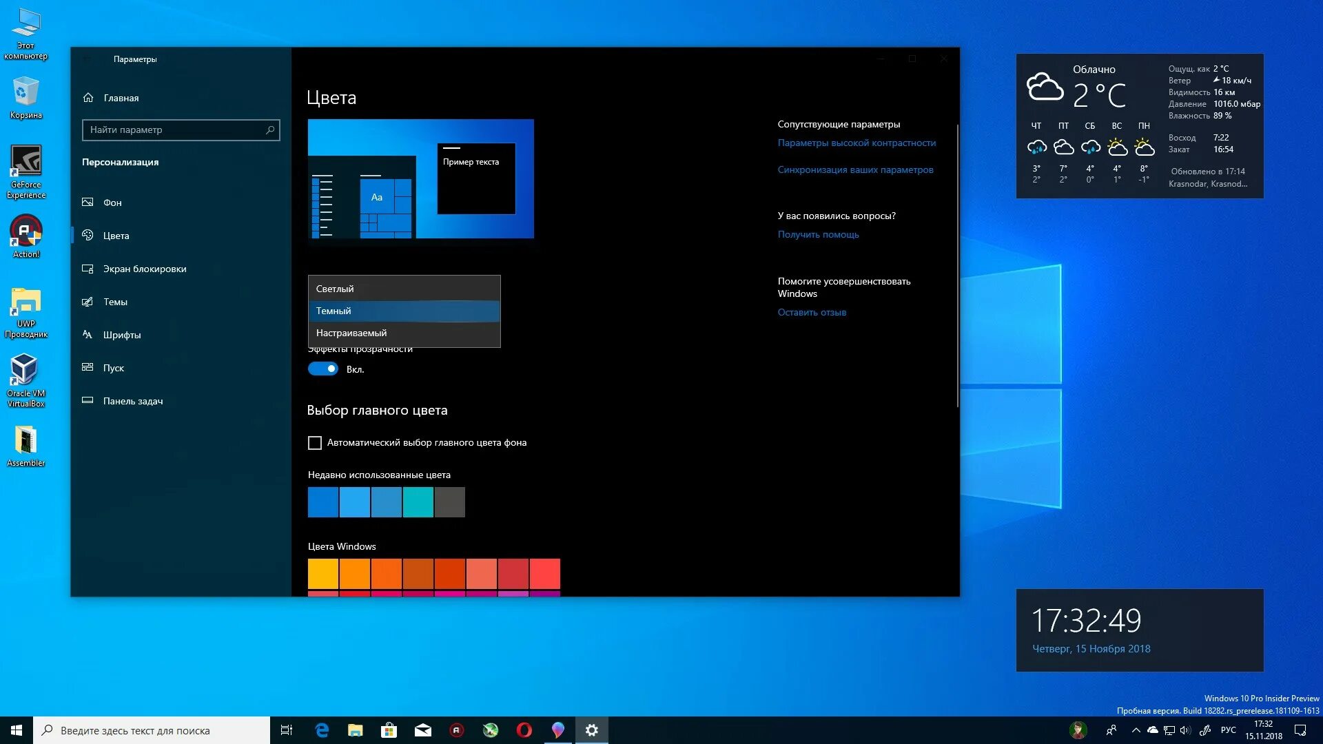
Task: Check automatic accent color from background
Action: click(x=315, y=443)
